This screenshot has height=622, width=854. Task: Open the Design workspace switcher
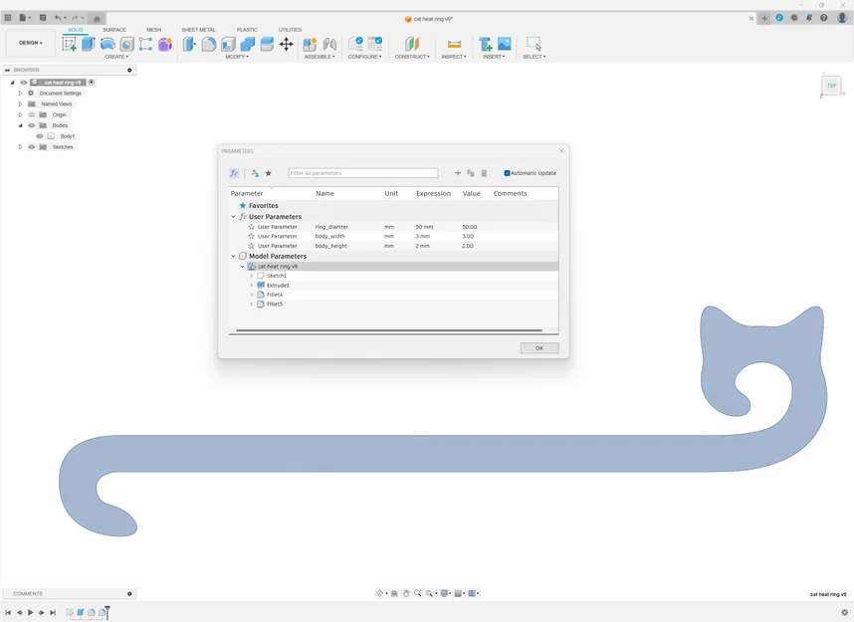click(x=29, y=43)
